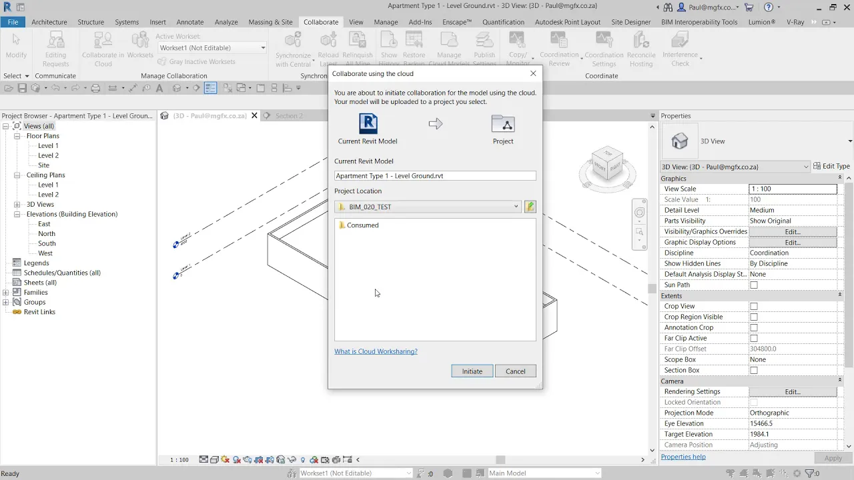The image size is (854, 480).
Task: Switch to the Manage ribbon tab
Action: coord(386,22)
